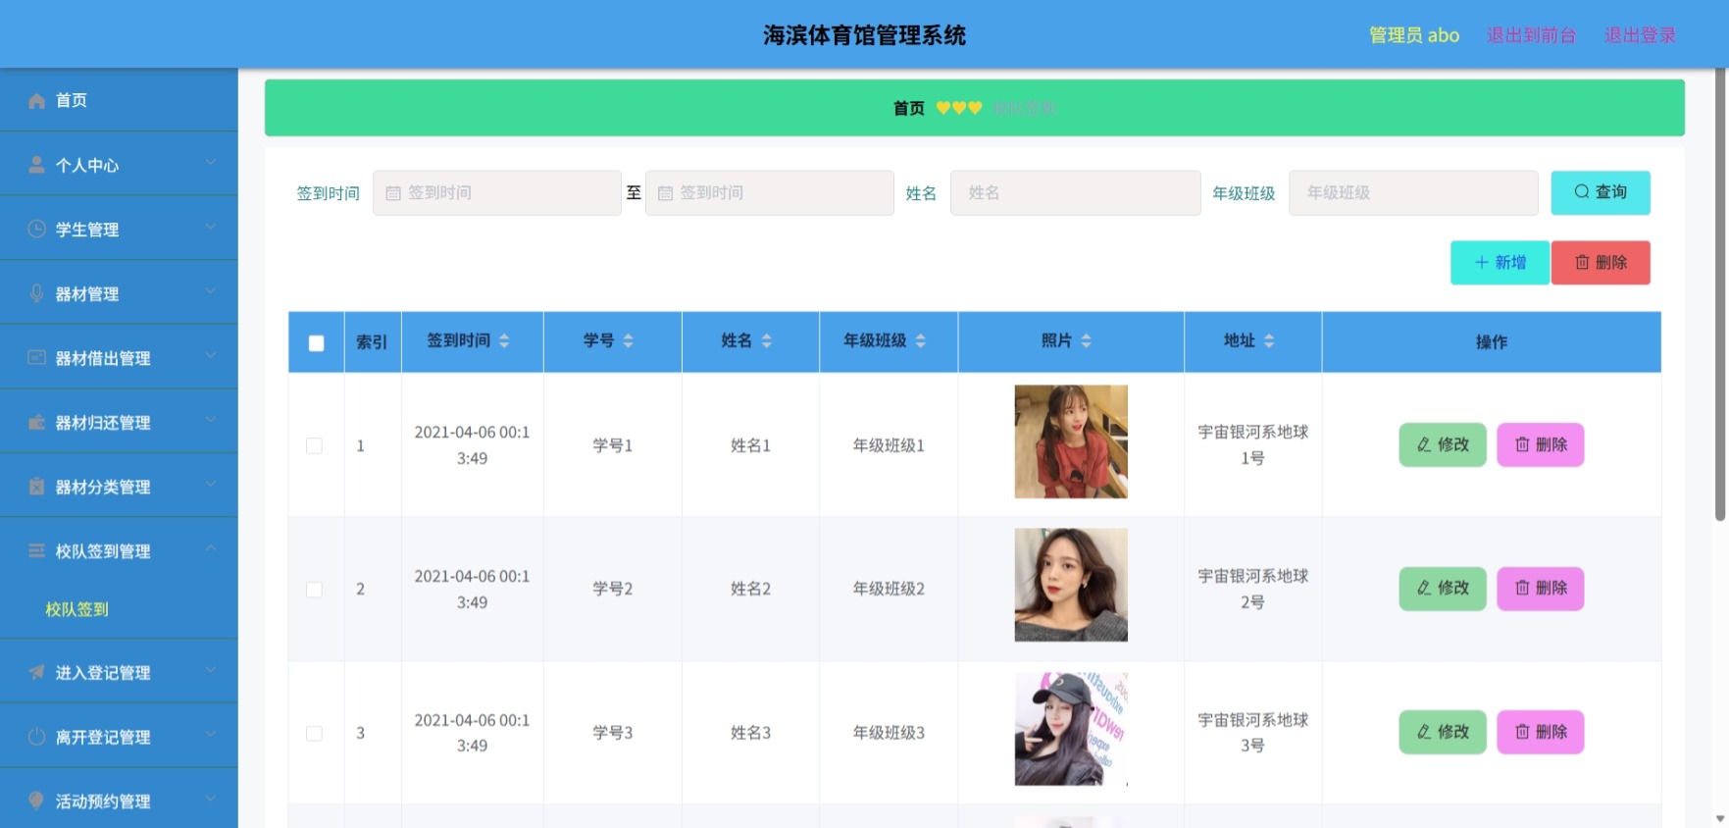
Task: Click 删除 for row 姓名3
Action: [1541, 732]
